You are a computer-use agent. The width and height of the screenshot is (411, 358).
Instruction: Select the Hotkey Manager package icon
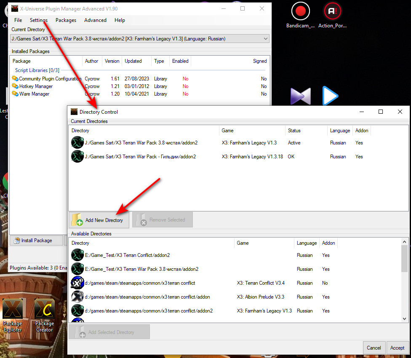pos(15,86)
